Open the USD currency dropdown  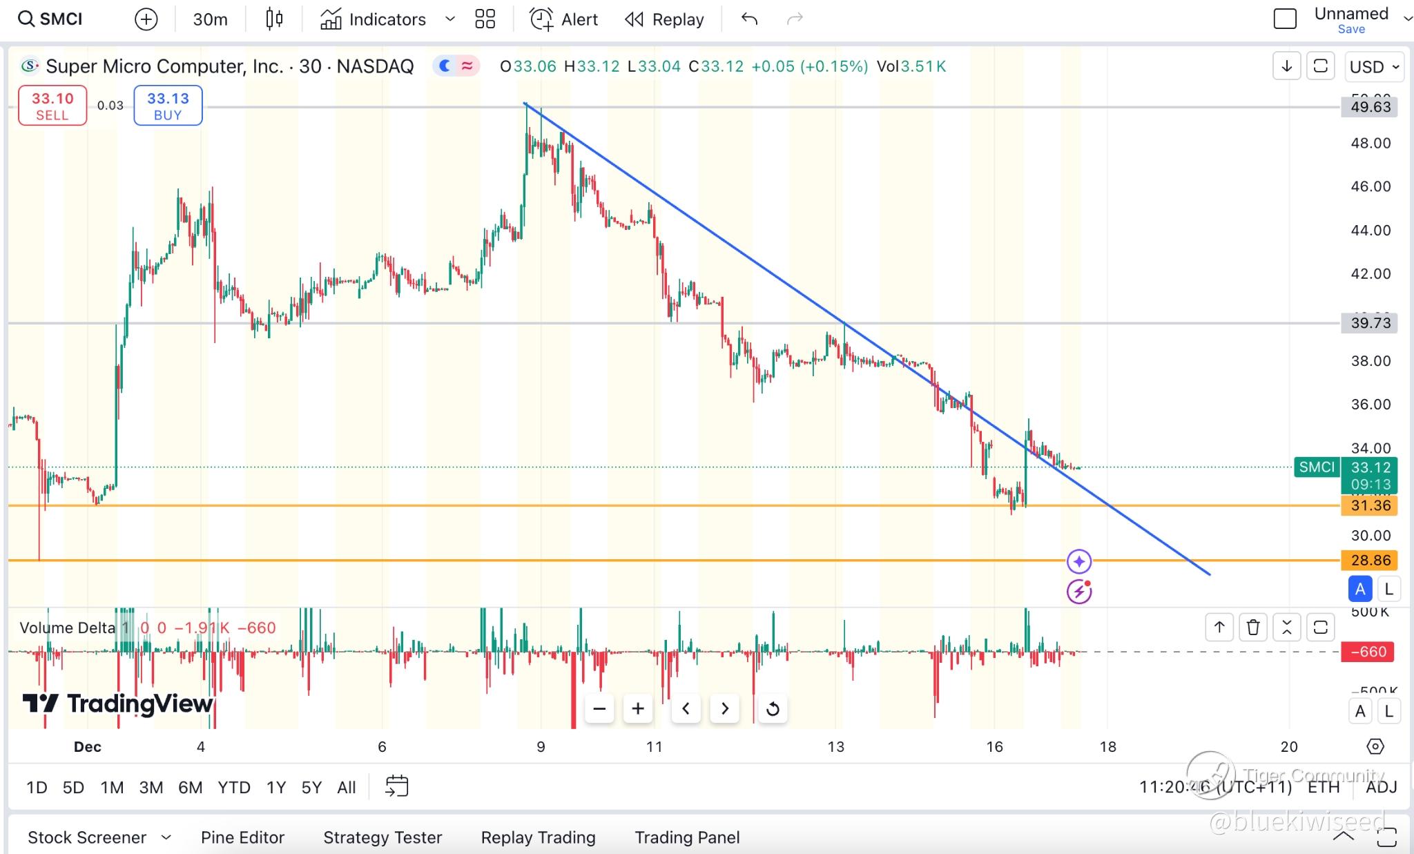coord(1374,67)
